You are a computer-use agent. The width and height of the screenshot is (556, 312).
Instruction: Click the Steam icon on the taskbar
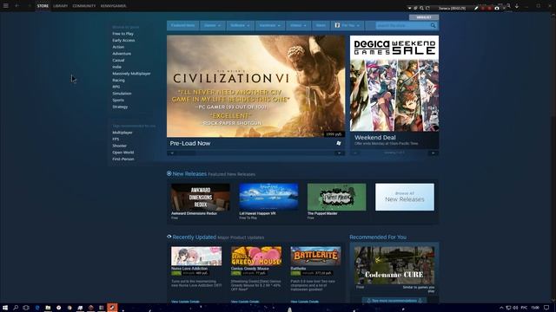point(112,308)
